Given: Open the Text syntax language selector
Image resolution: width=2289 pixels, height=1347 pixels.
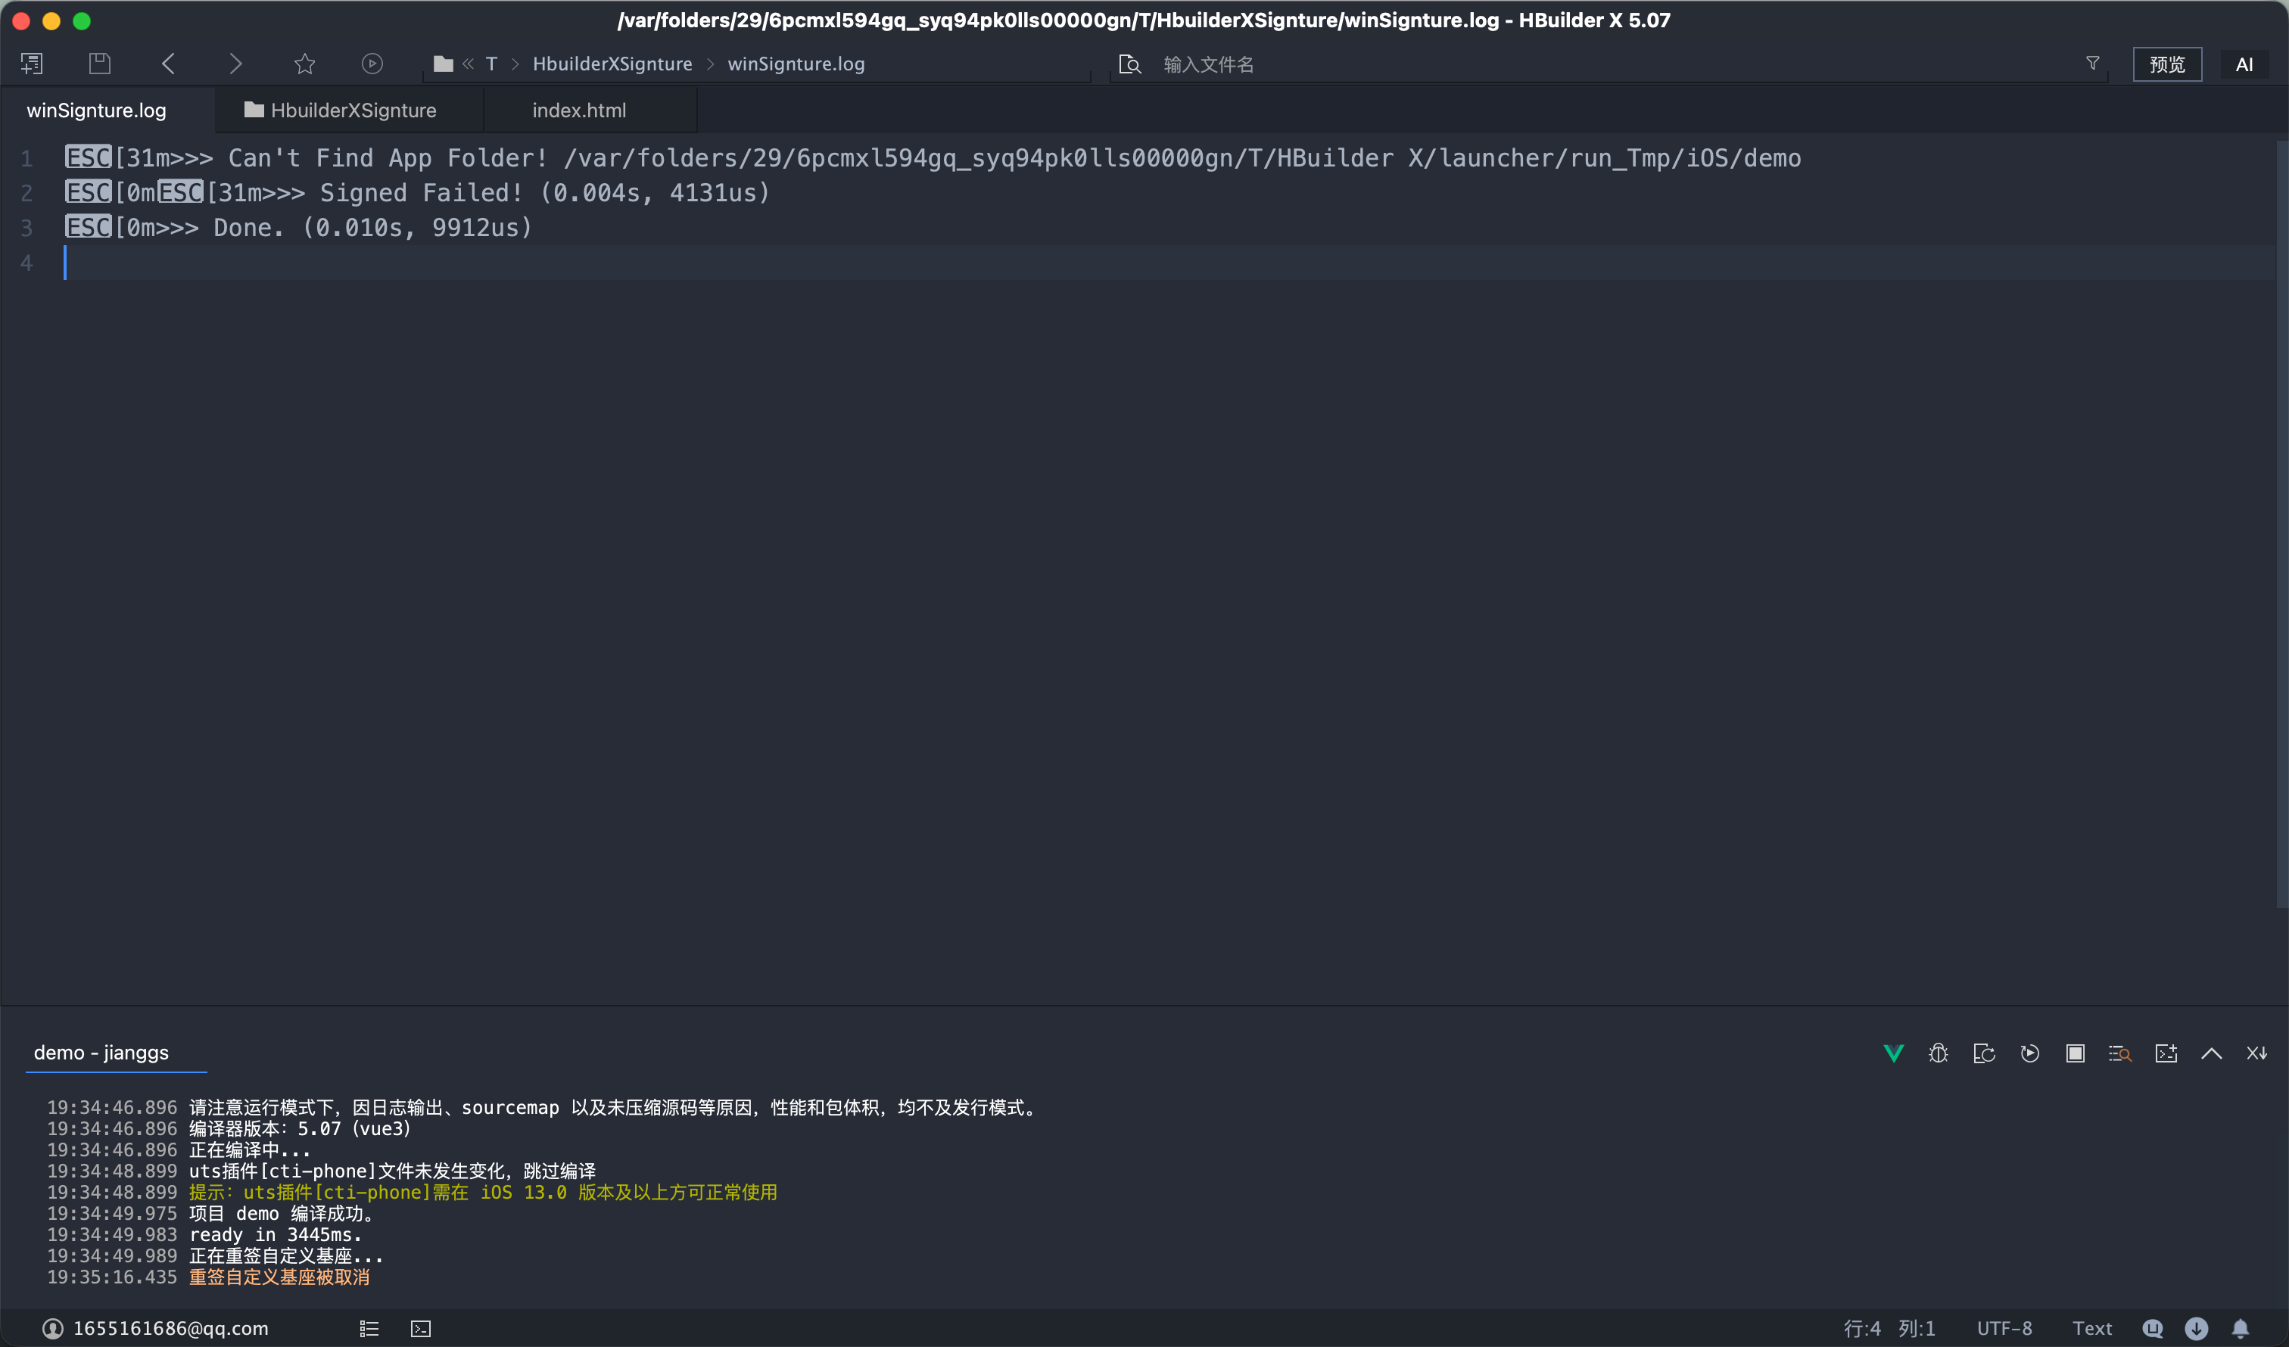Looking at the screenshot, I should point(2091,1328).
